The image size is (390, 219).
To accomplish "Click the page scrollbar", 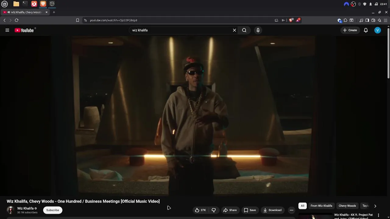I will tap(388, 53).
